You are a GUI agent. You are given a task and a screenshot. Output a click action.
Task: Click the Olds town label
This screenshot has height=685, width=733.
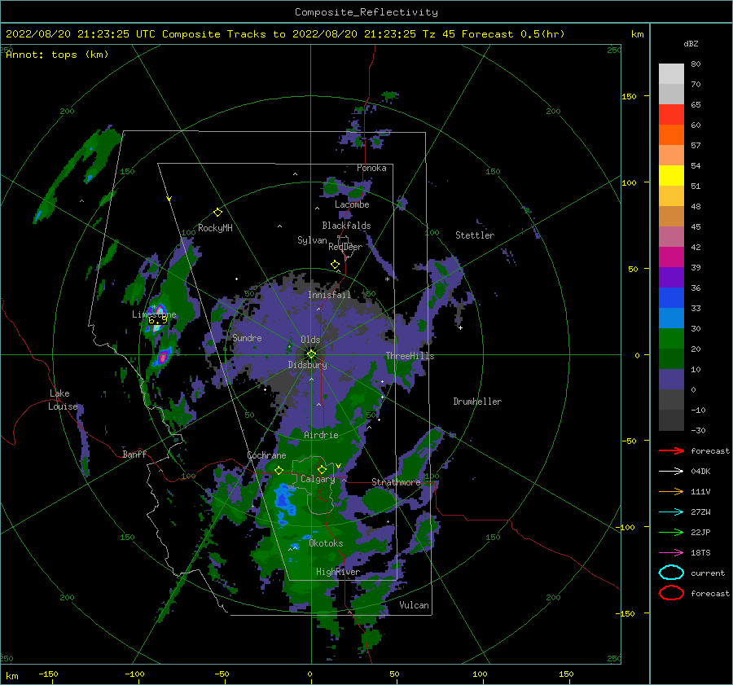(x=310, y=340)
